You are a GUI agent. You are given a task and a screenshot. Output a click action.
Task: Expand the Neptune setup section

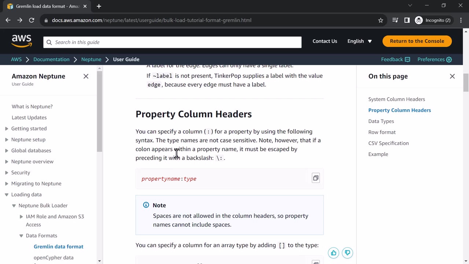click(x=7, y=139)
